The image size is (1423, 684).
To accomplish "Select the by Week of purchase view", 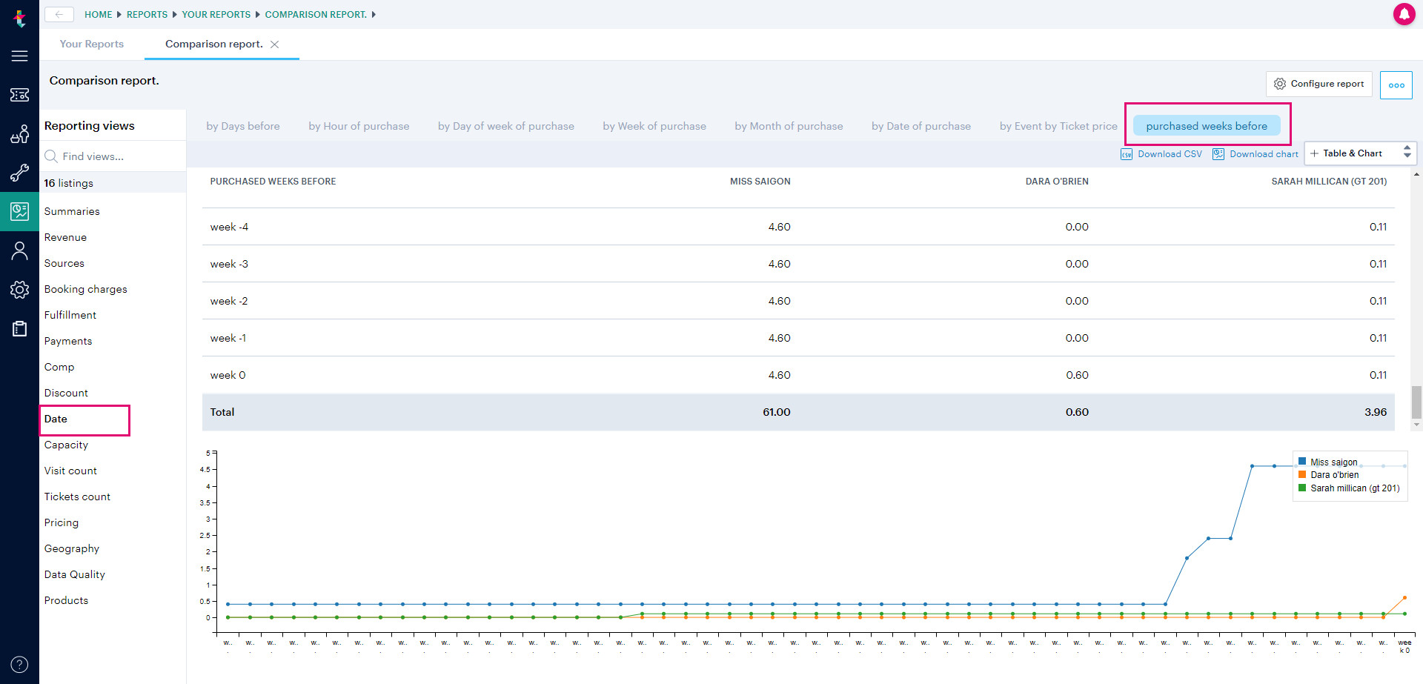I will [x=654, y=126].
